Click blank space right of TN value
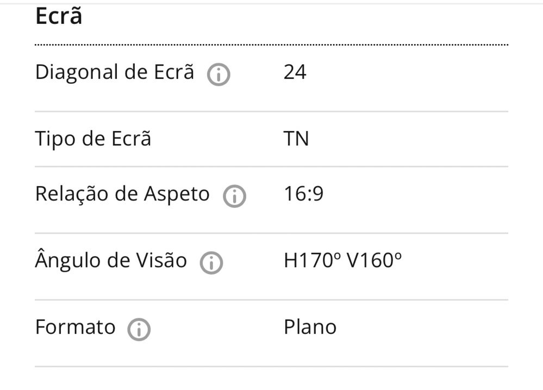Screen dimensions: 543x390 [409, 139]
